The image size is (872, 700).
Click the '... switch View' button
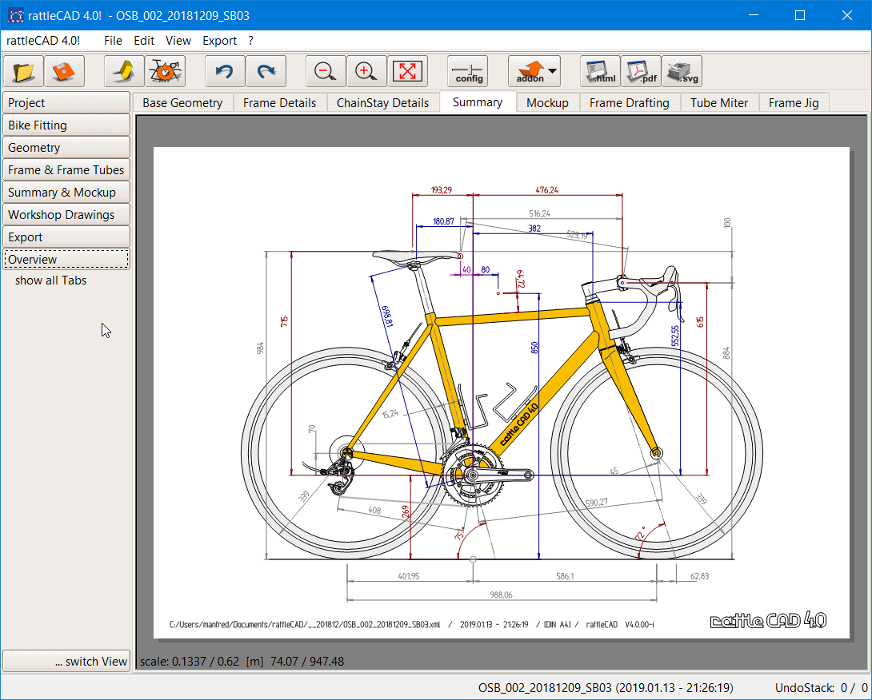pos(66,661)
